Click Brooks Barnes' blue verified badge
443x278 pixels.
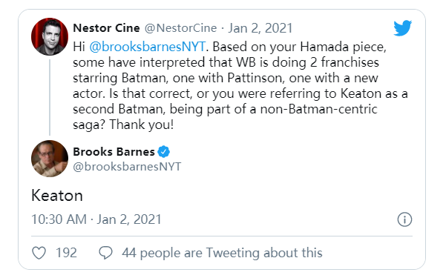point(163,151)
